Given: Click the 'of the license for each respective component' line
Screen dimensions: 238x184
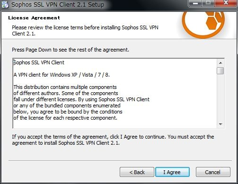Looking at the screenshot, I should click(65, 118).
